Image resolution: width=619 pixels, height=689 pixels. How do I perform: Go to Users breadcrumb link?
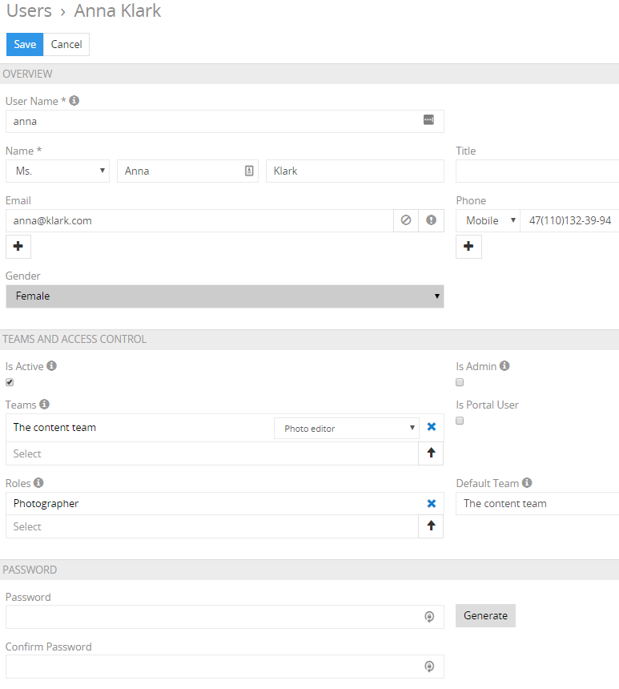coord(29,10)
